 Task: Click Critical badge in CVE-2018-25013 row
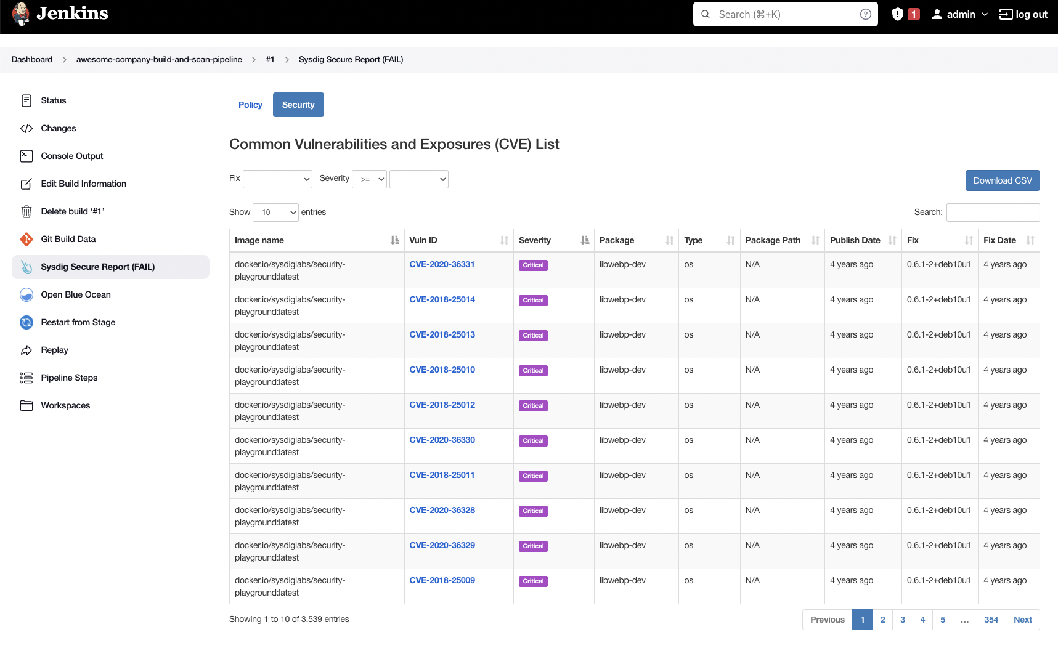[533, 336]
